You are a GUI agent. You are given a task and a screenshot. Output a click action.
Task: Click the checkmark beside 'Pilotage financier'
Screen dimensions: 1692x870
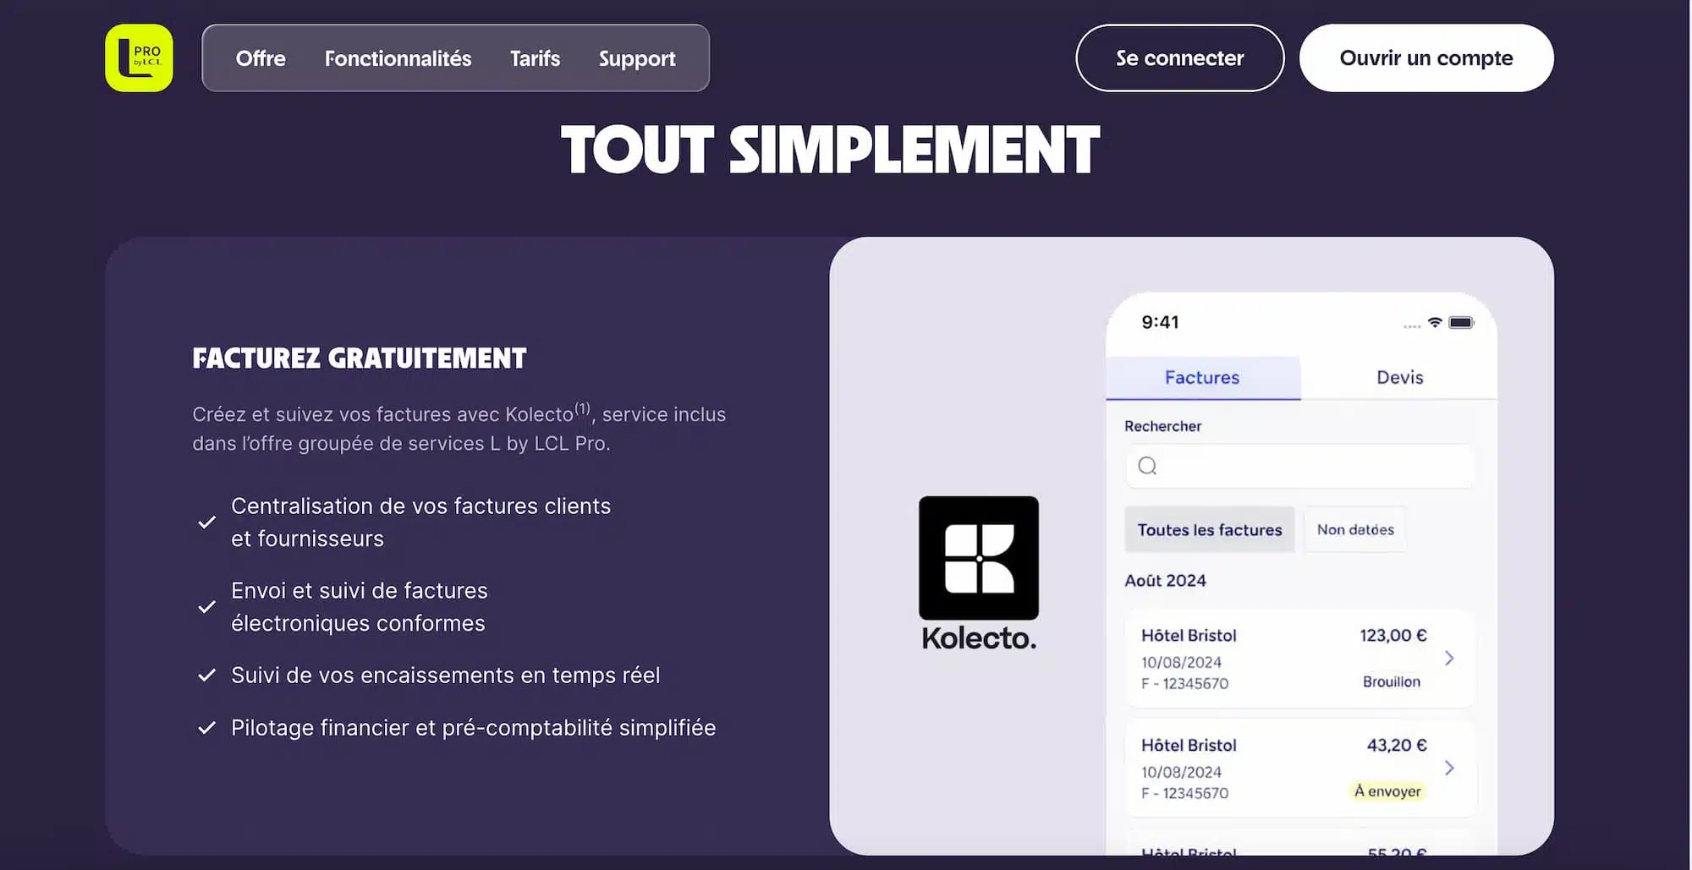click(206, 727)
